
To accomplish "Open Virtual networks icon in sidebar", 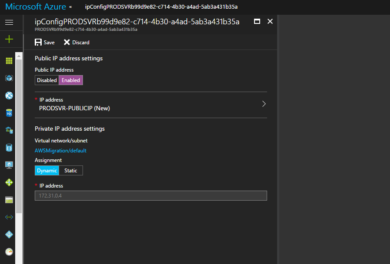I will 9,217.
